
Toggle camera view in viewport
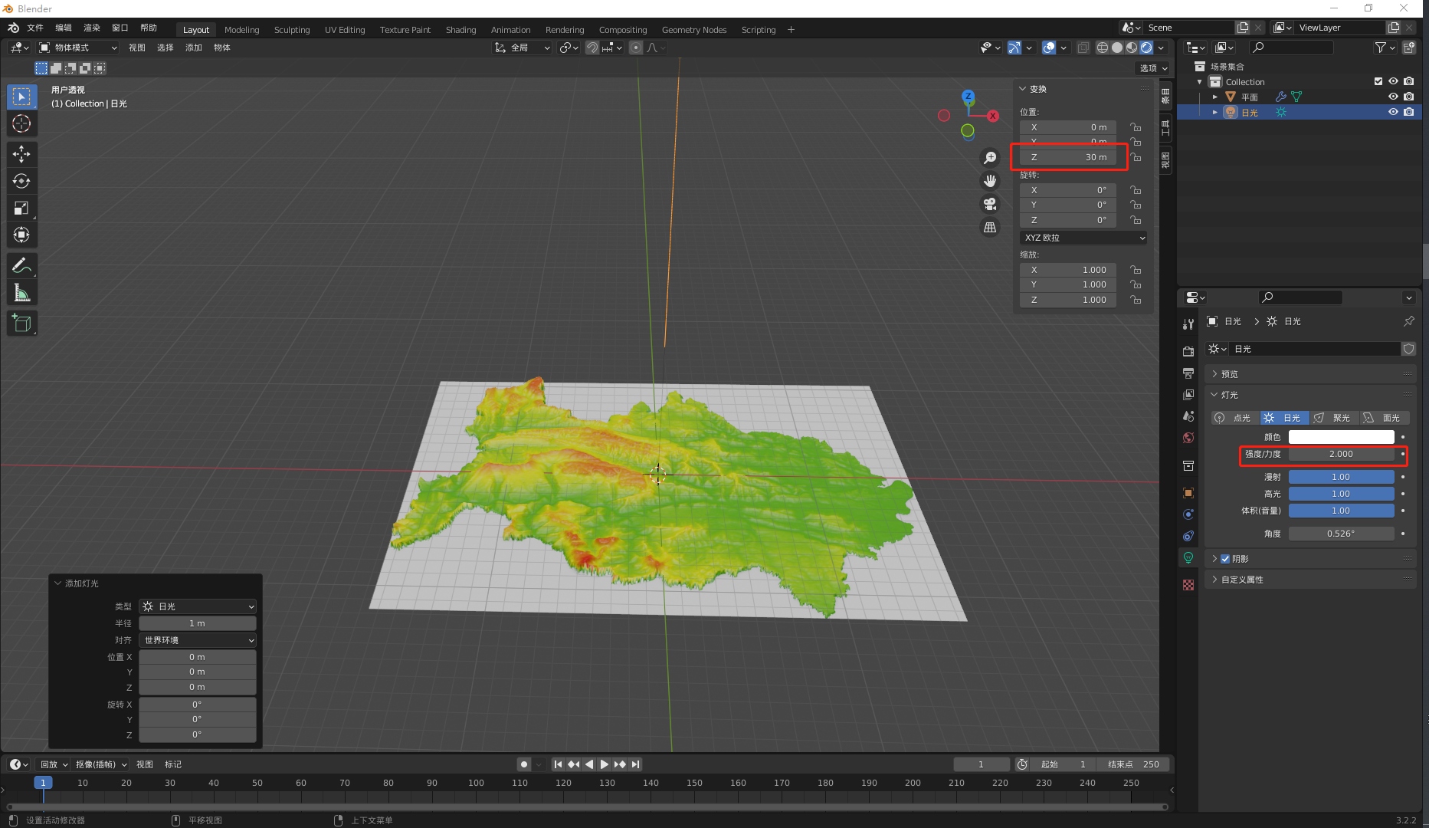coord(990,204)
